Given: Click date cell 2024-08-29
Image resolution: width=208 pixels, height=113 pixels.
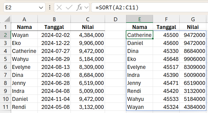Looking at the screenshot, I should point(54,59).
